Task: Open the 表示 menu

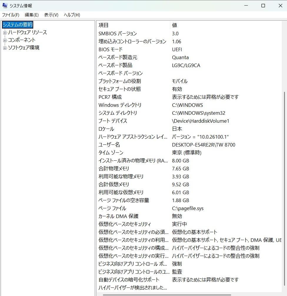Action: 51,15
